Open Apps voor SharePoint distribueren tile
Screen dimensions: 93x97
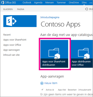[54, 54]
